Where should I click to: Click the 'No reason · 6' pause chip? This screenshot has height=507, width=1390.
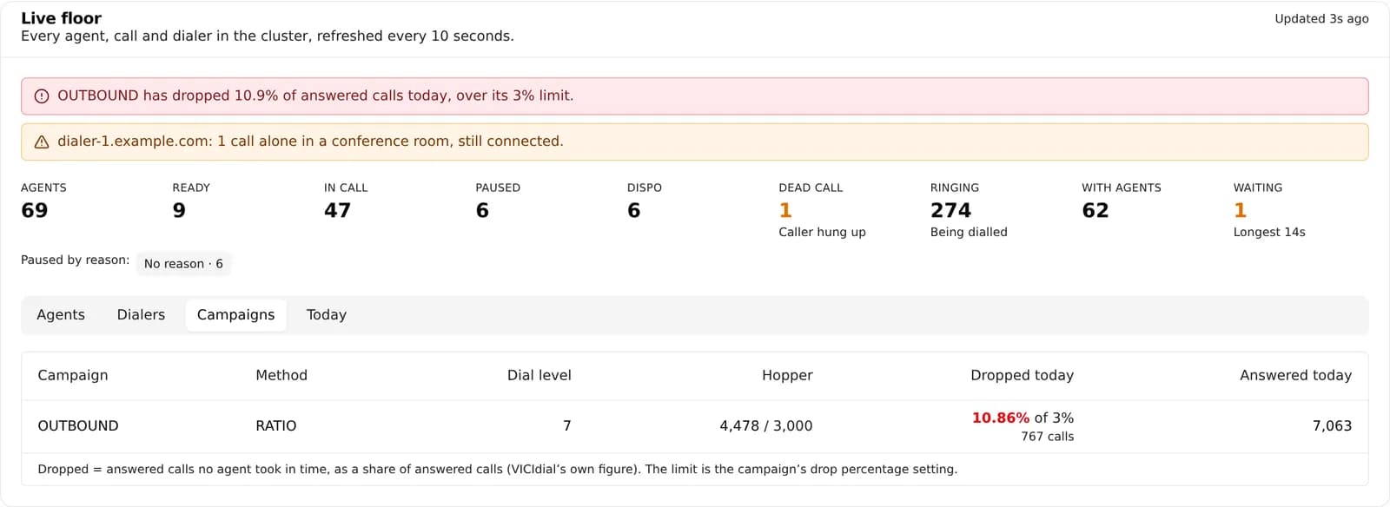pyautogui.click(x=183, y=264)
